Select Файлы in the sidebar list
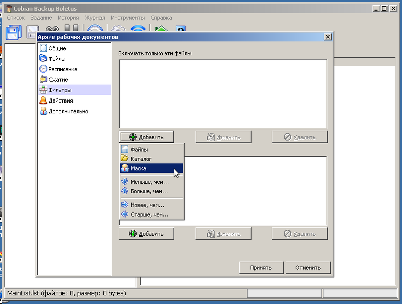The image size is (402, 304). tap(57, 59)
